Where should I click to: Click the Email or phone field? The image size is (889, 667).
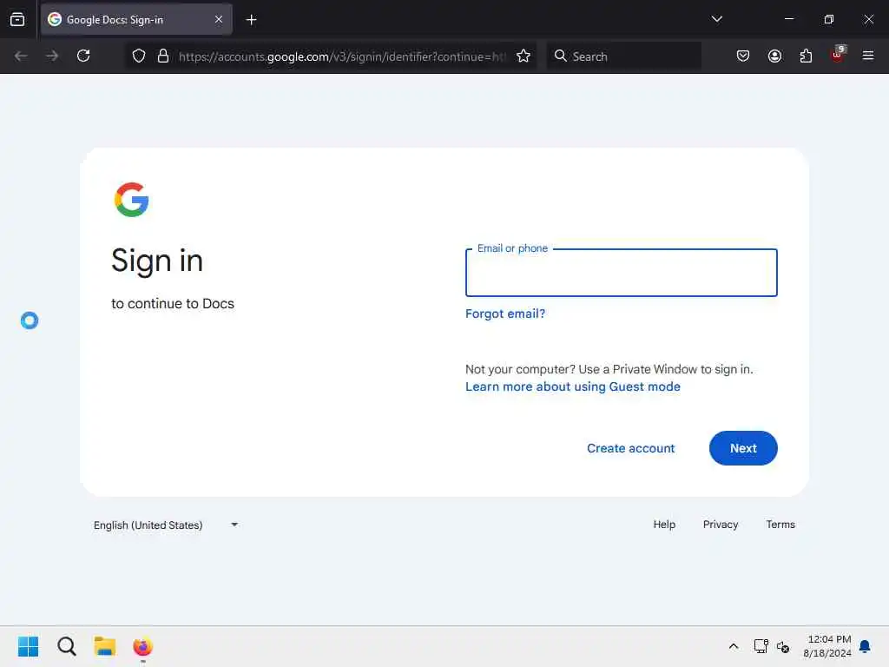coord(621,273)
